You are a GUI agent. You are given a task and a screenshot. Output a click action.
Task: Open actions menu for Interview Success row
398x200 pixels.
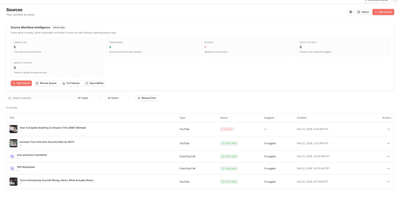pos(388,143)
